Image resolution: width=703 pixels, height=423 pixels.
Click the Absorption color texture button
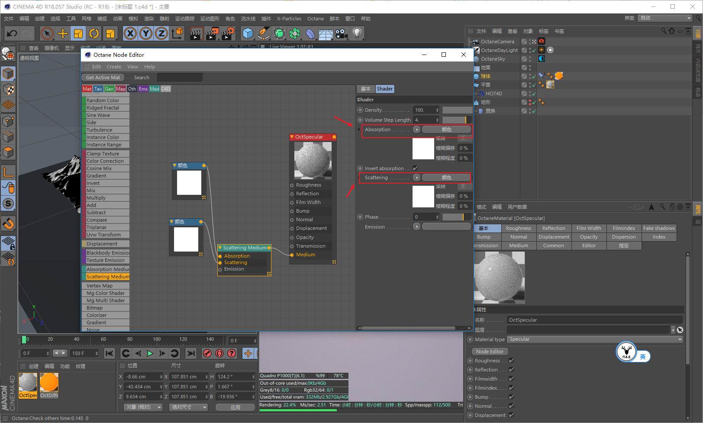[x=446, y=129]
